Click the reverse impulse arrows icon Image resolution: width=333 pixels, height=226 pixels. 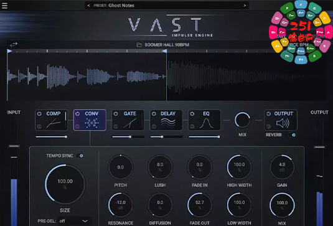coord(14,44)
